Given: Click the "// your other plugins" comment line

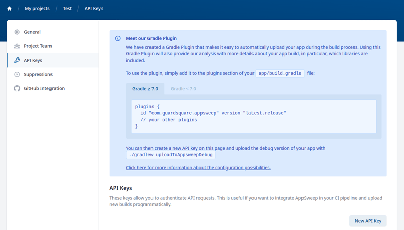Looking at the screenshot, I should click(169, 120).
